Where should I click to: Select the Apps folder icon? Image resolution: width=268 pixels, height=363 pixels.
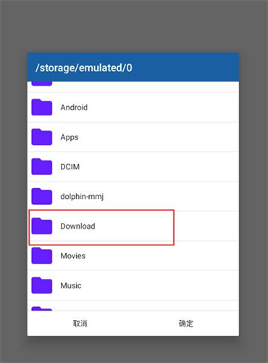42,137
